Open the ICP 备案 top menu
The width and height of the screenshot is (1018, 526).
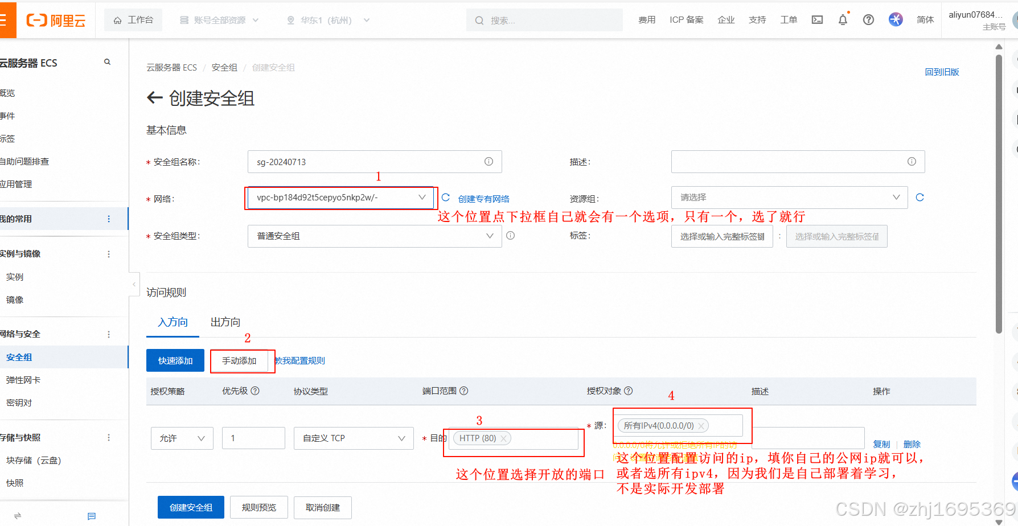(687, 20)
